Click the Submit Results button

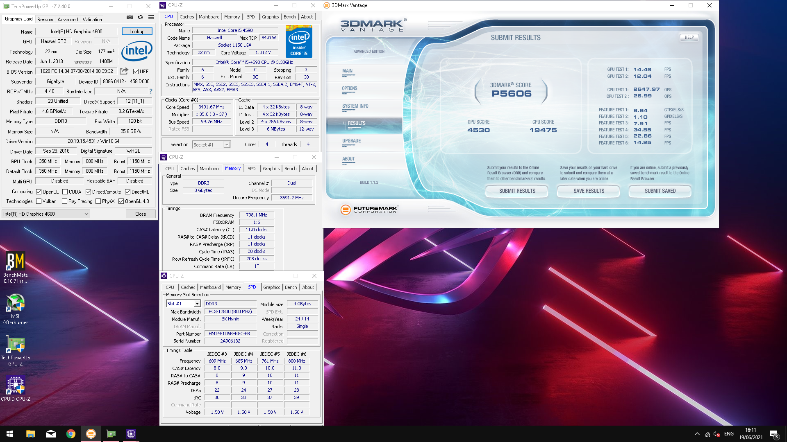(517, 191)
